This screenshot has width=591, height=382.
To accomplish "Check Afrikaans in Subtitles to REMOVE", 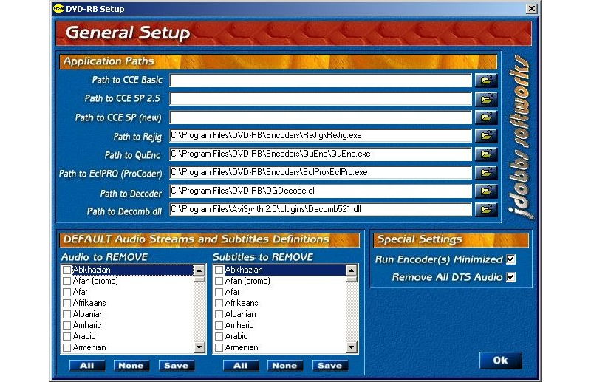I will 219,303.
